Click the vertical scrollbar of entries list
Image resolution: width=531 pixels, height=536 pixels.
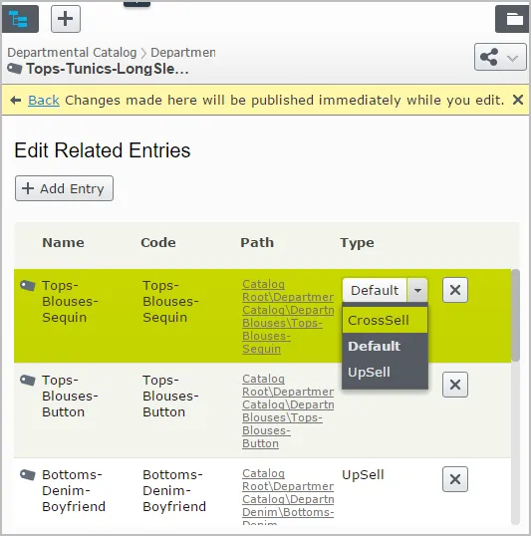516,315
